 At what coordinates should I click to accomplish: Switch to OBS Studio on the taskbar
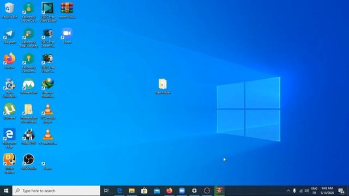click(x=207, y=191)
